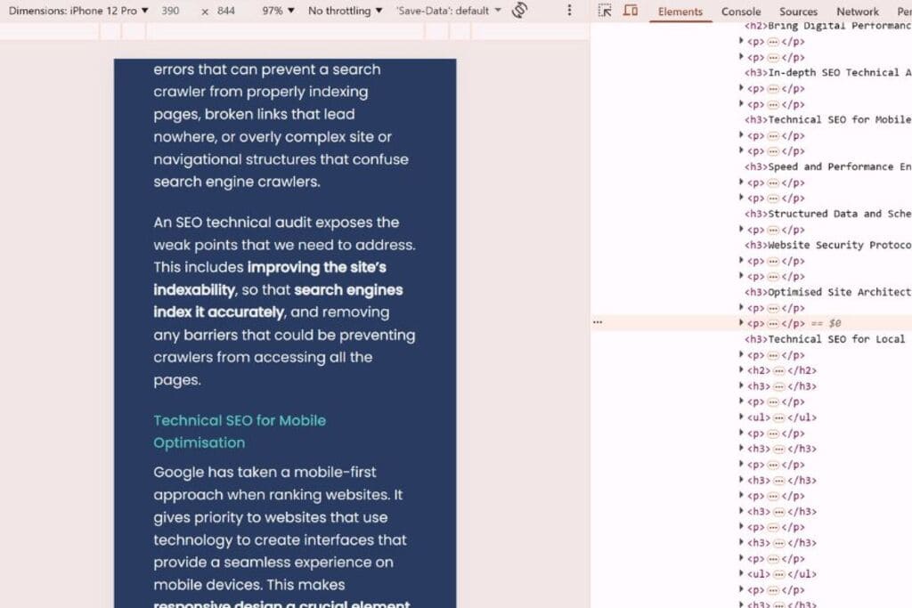Switch to the Sources tab
This screenshot has width=912, height=608.
797,12
